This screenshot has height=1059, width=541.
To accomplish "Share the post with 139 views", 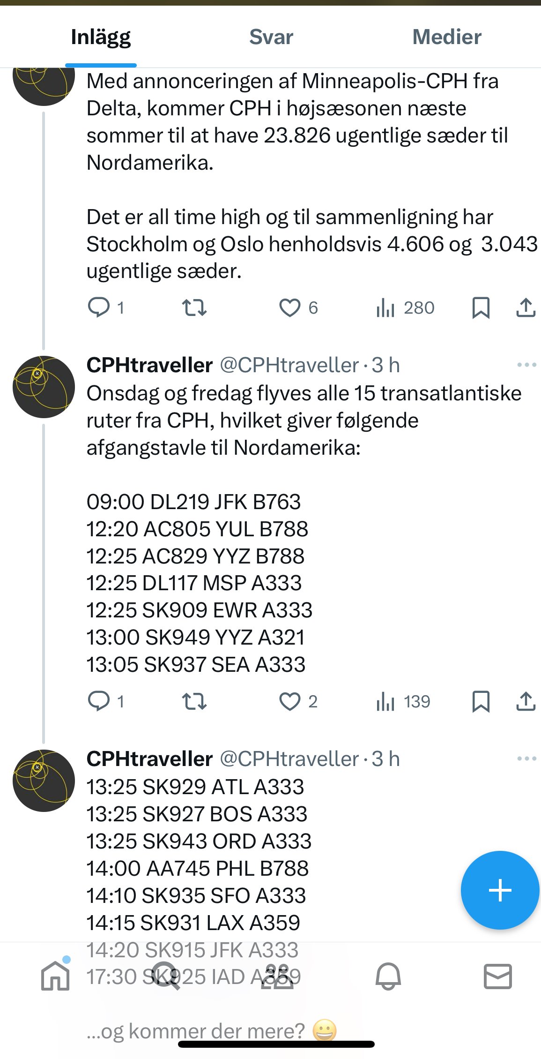I will 526,702.
